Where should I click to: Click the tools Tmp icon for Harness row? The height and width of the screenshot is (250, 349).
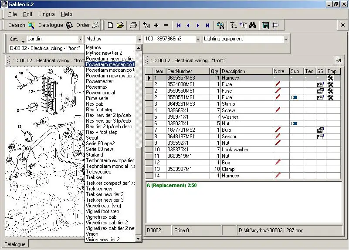(330, 78)
